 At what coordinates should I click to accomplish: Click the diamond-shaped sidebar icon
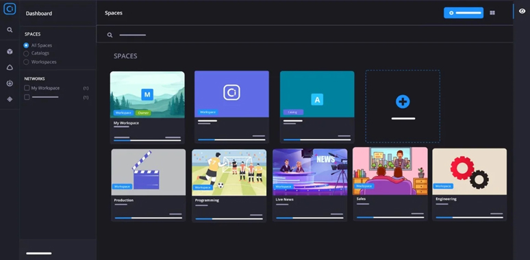pos(10,99)
